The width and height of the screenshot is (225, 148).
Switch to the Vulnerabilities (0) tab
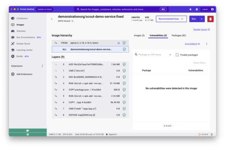(x=158, y=35)
